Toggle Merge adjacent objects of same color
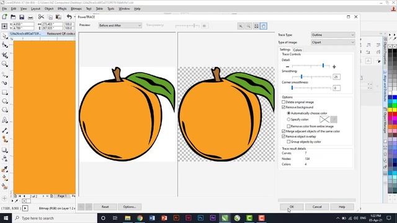Screen dimensions: 397x223 [x=283, y=131]
